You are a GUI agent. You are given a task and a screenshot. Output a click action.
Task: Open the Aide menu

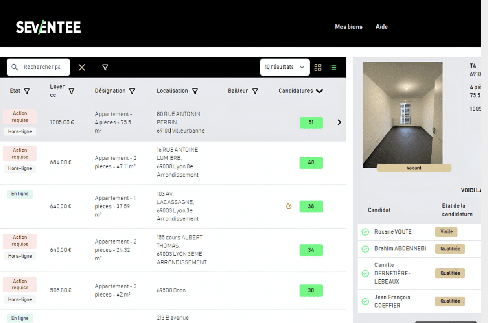point(382,27)
